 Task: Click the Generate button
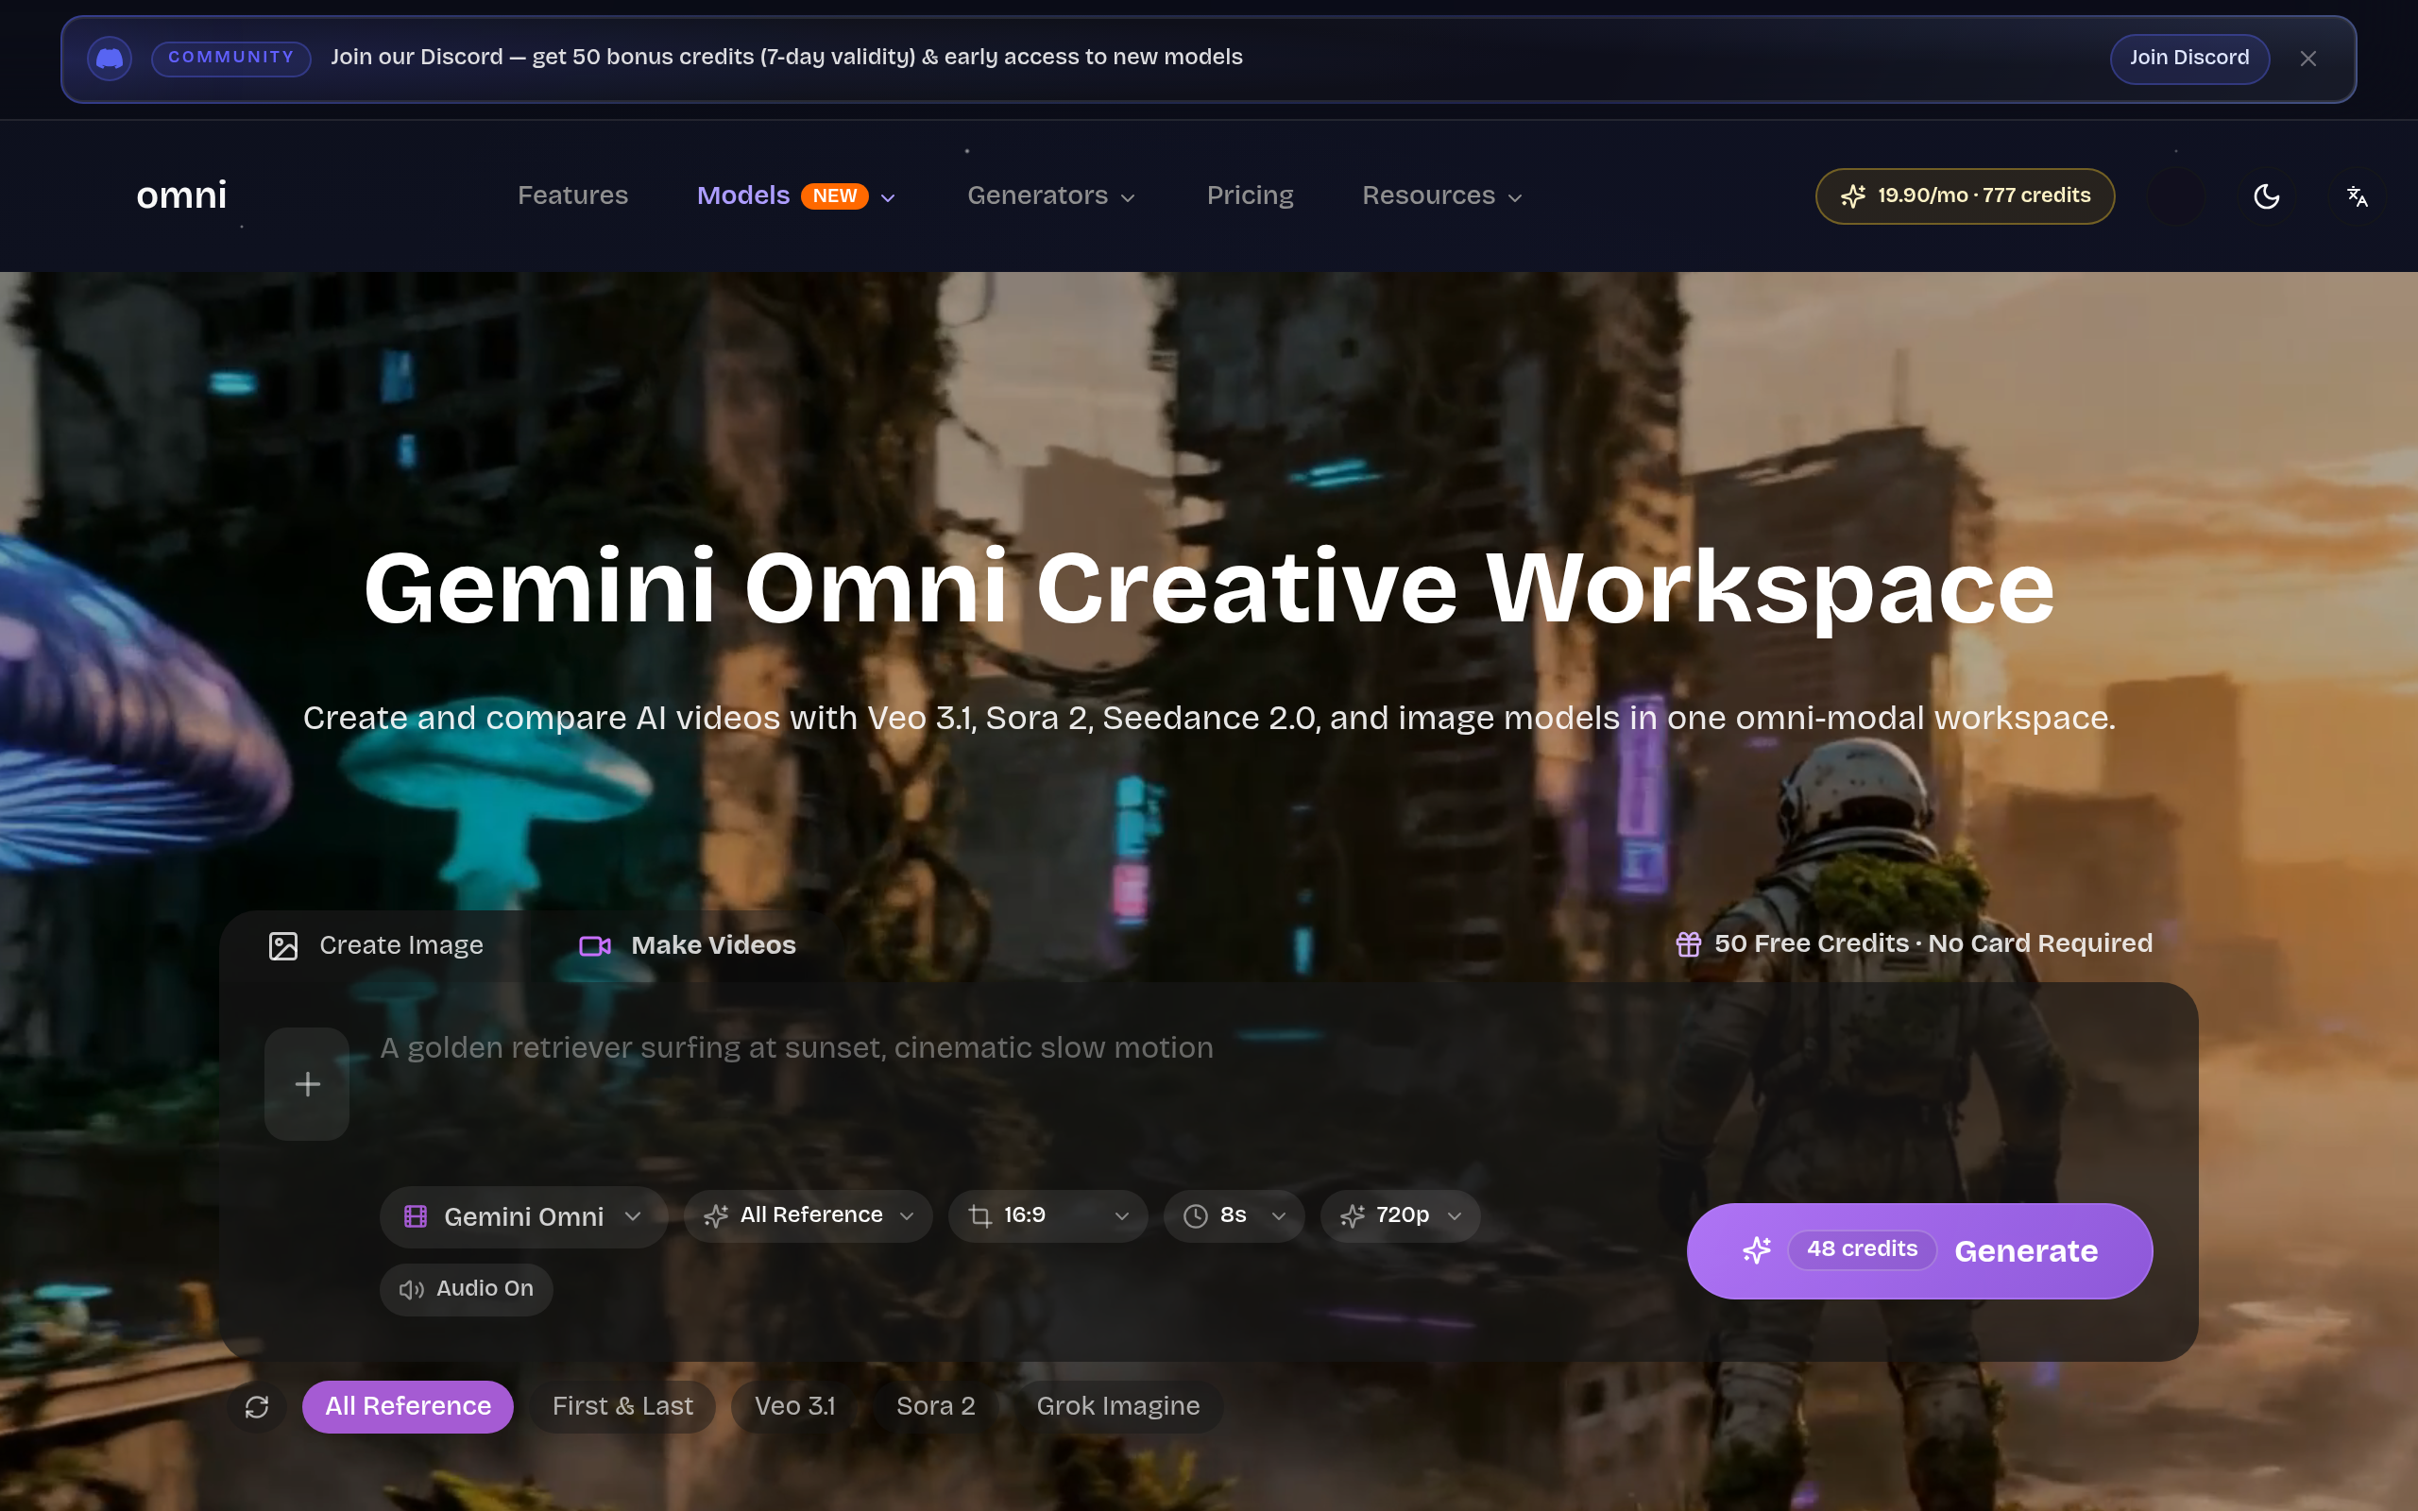pos(1919,1251)
